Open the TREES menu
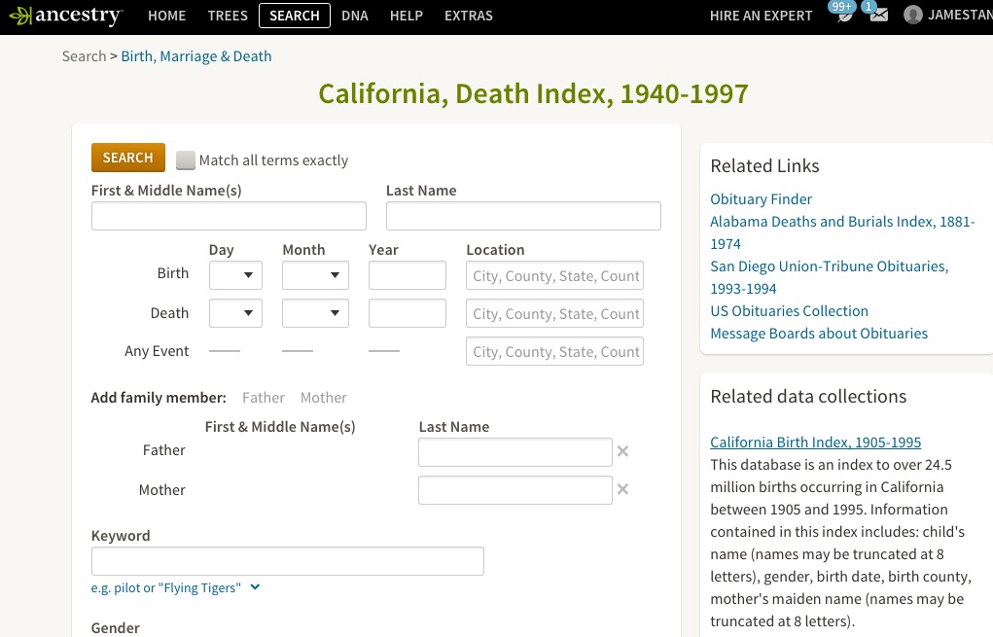 click(x=227, y=16)
